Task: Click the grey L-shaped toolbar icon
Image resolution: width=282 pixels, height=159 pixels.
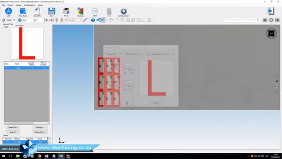Action: (144, 20)
